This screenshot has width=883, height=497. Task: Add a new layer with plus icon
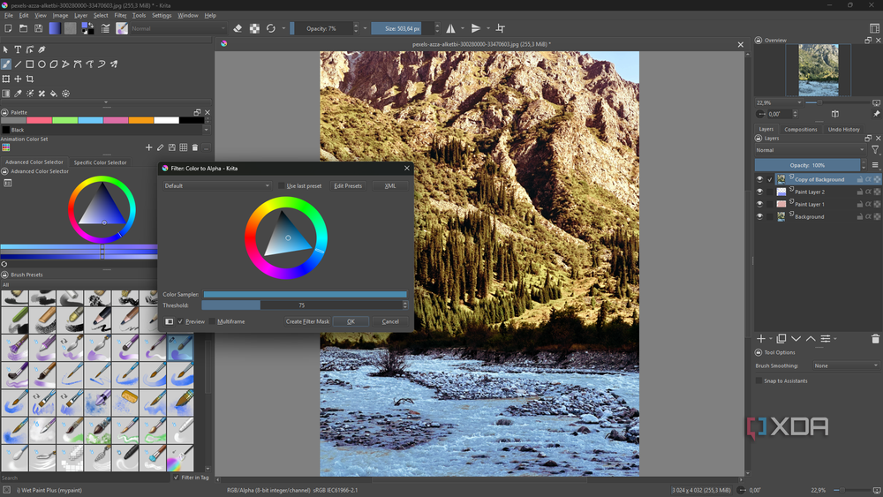(761, 338)
